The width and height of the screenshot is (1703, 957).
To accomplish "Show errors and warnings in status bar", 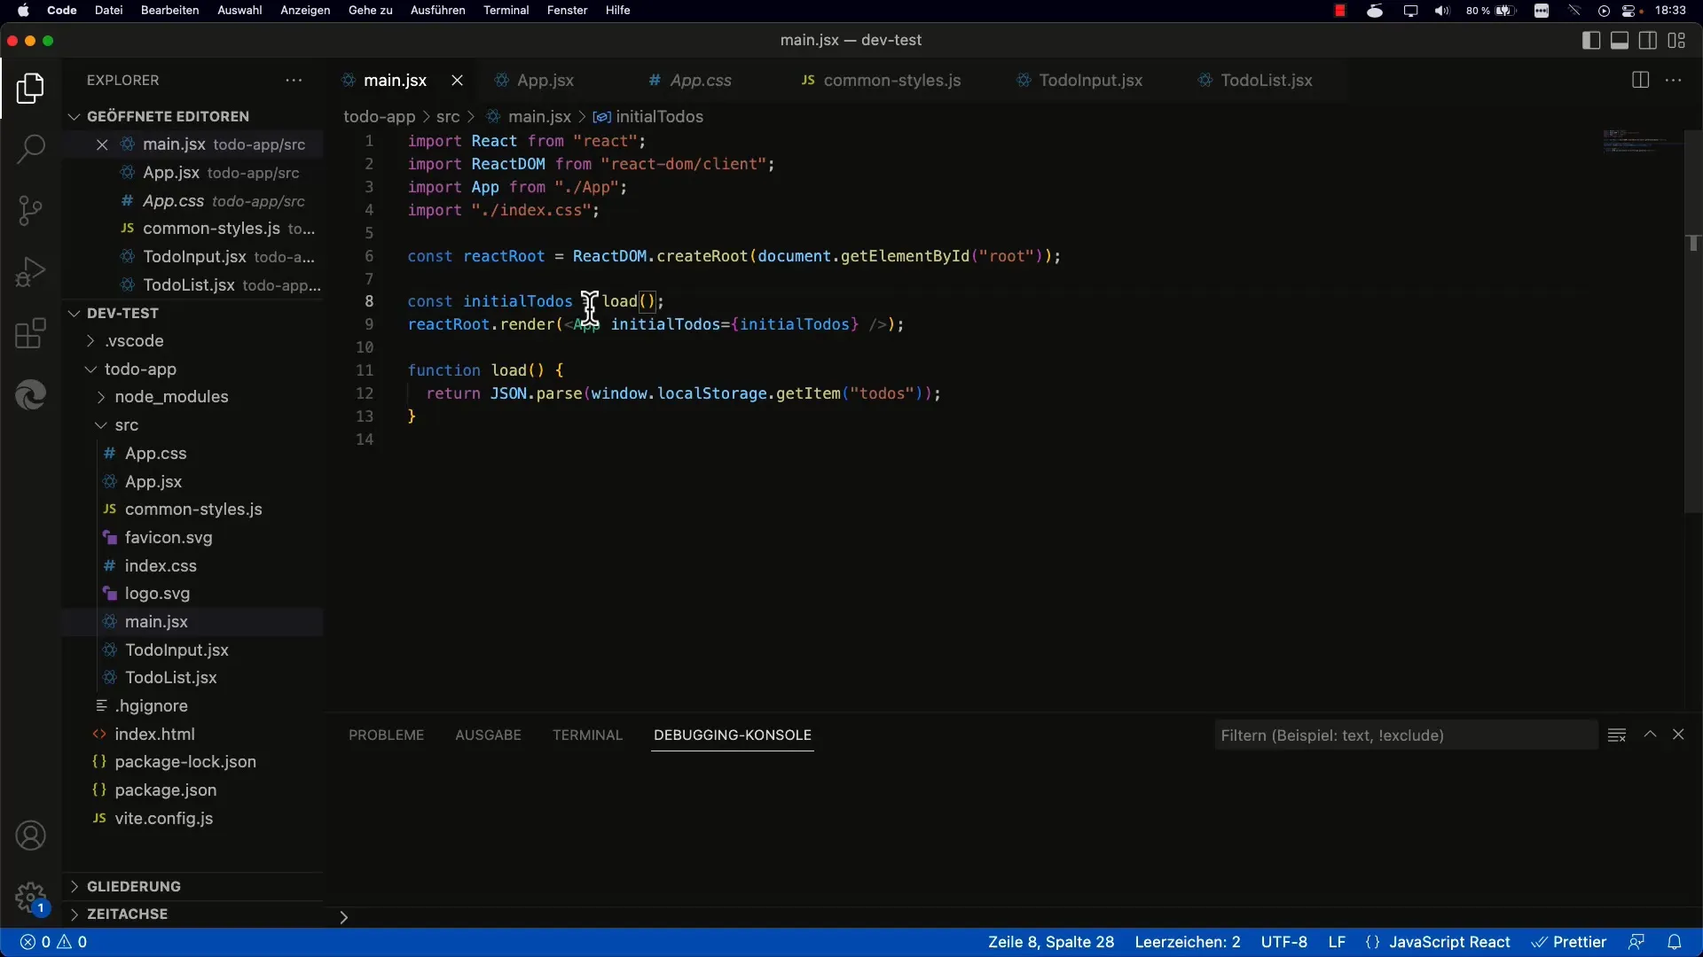I will pos(53,942).
